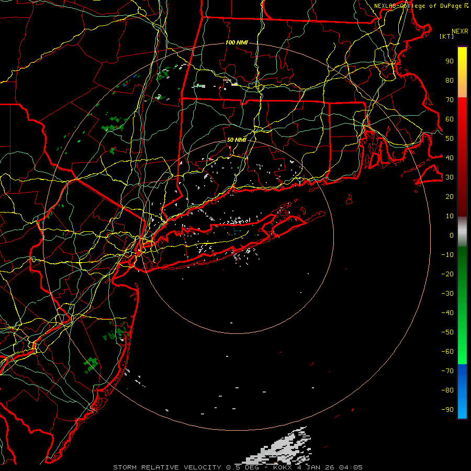Click the "04:05" time in caption
Image resolution: width=471 pixels, height=471 pixels.
point(351,467)
